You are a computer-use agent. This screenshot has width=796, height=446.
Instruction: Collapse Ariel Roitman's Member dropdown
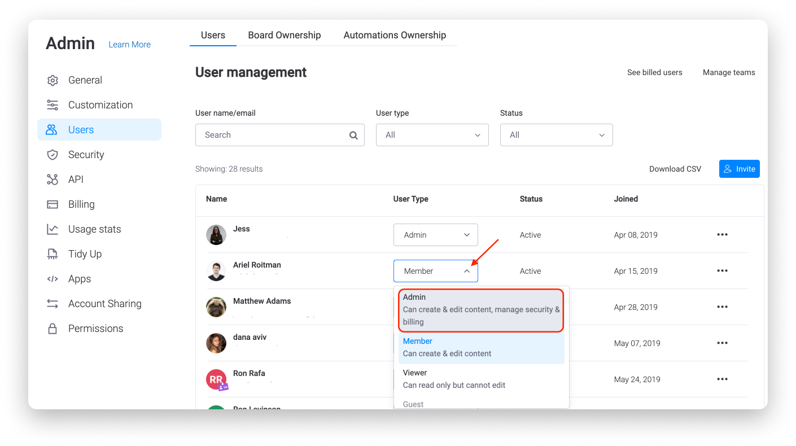pyautogui.click(x=436, y=271)
